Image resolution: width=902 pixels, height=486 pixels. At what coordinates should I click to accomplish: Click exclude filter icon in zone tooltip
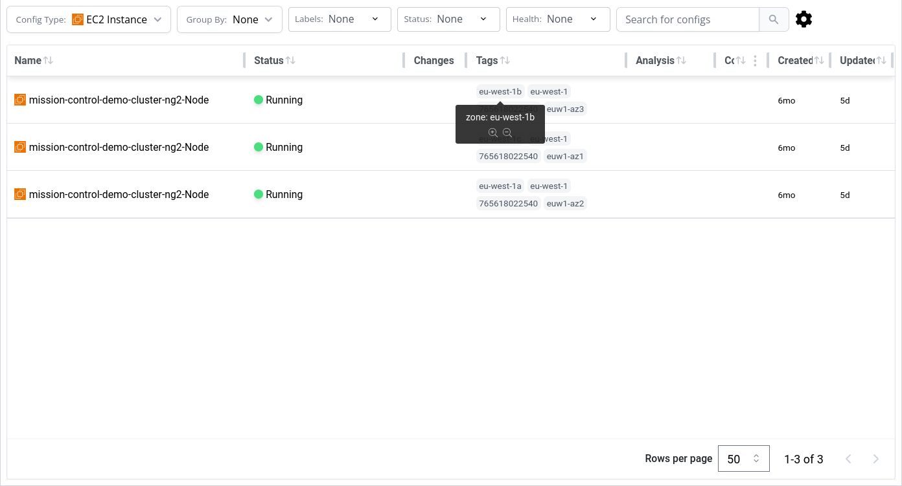507,133
